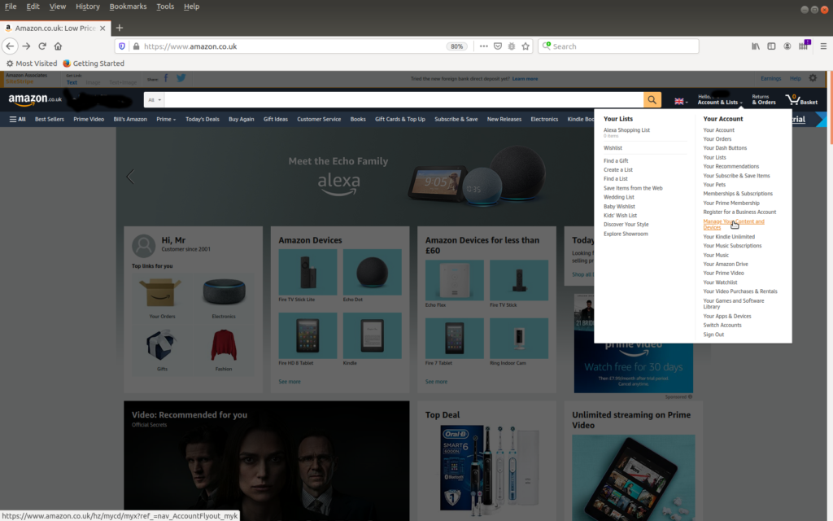The height and width of the screenshot is (521, 833).
Task: Click Switch Accounts
Action: point(722,325)
